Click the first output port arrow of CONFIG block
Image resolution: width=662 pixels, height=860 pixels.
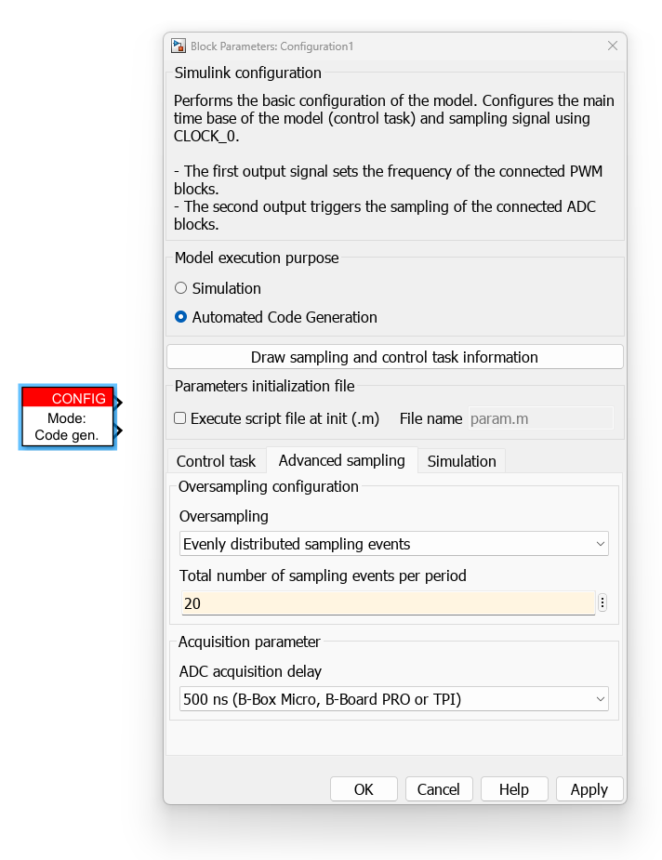pyautogui.click(x=118, y=403)
